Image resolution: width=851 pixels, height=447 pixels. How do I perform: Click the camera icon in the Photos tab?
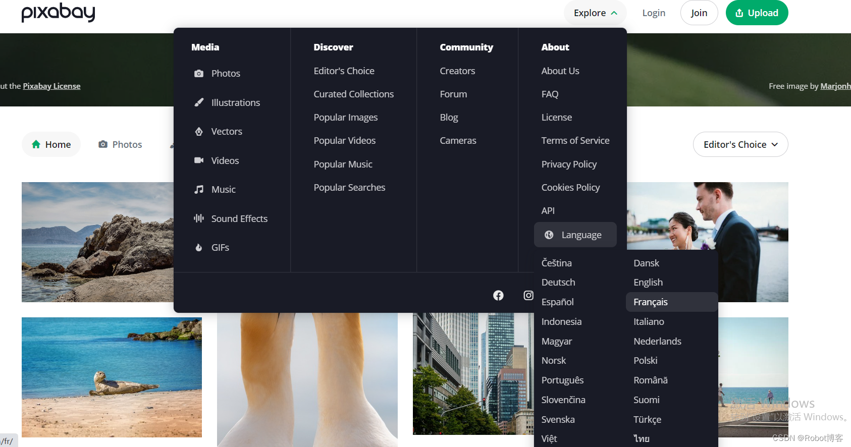(x=103, y=144)
